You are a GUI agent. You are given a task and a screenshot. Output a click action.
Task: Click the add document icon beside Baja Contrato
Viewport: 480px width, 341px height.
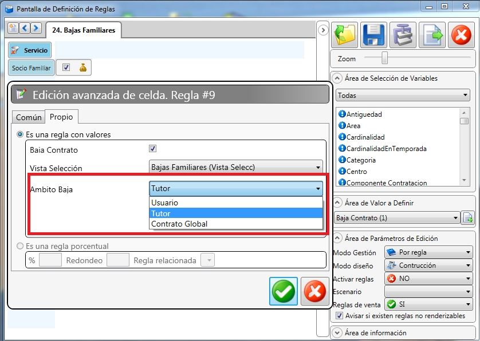(467, 218)
